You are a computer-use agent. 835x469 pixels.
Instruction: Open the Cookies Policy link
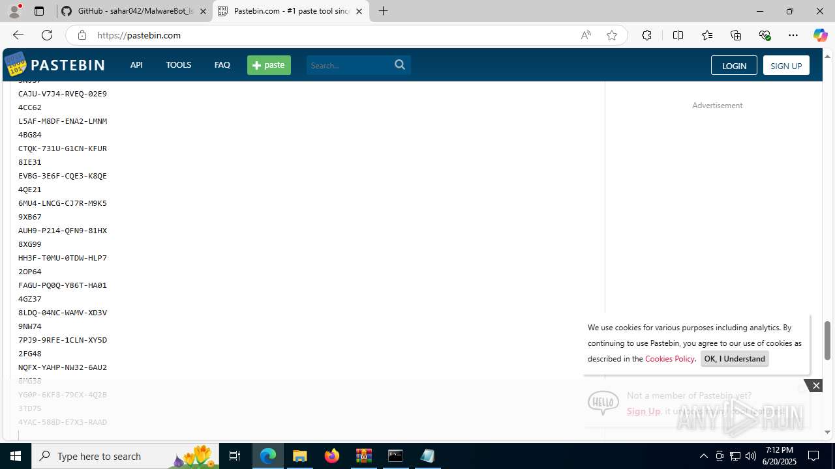(670, 358)
